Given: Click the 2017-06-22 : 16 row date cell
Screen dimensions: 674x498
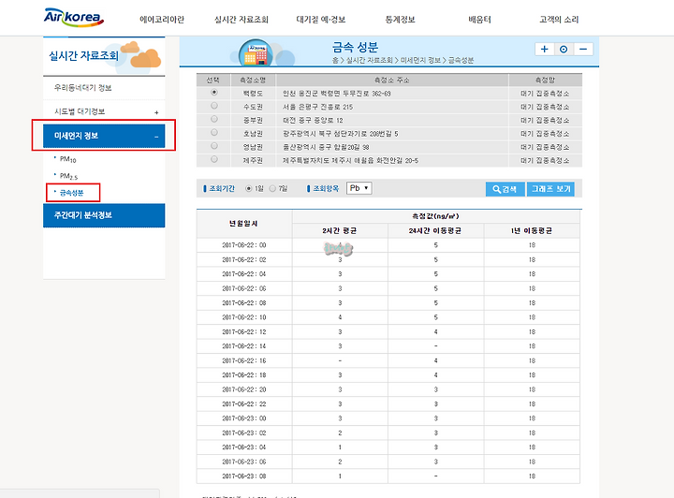Looking at the screenshot, I should tap(244, 360).
